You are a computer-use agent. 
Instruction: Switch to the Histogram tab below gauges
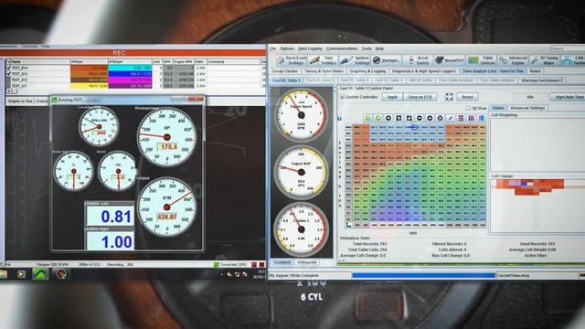307,262
